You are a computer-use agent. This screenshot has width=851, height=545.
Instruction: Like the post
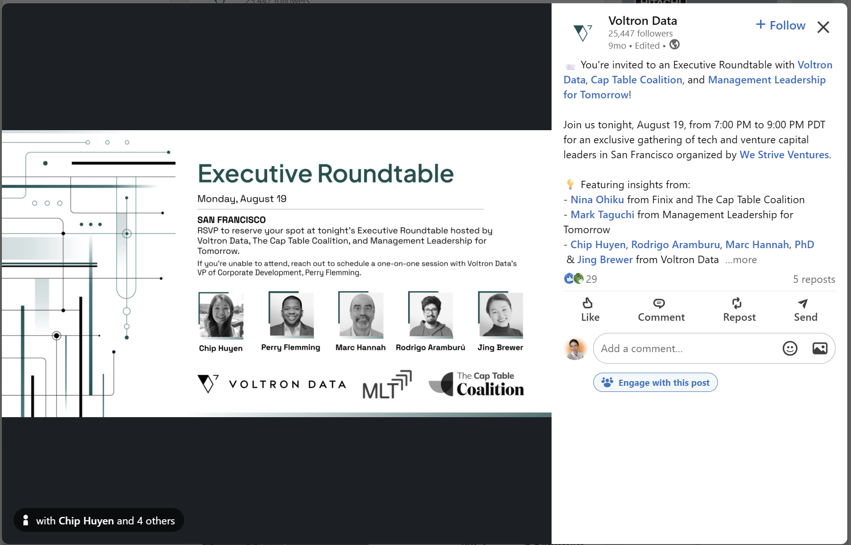click(590, 309)
